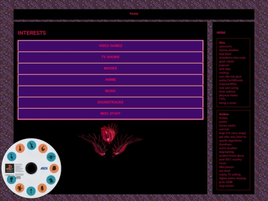The width and height of the screenshot is (268, 201).
Task: Click "d&d players" in the dislikes list
Action: pos(226,167)
